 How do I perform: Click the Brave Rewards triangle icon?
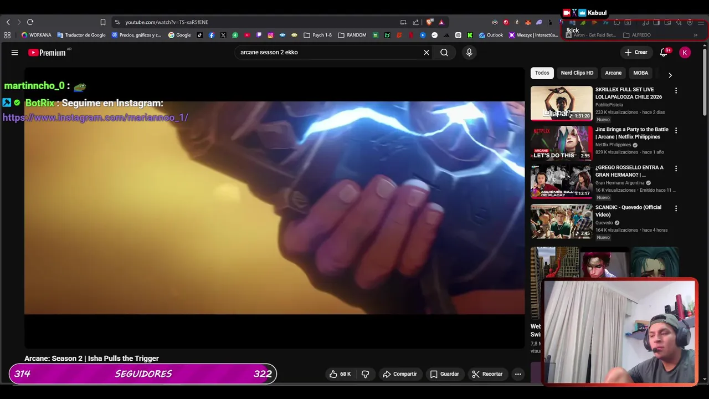441,22
